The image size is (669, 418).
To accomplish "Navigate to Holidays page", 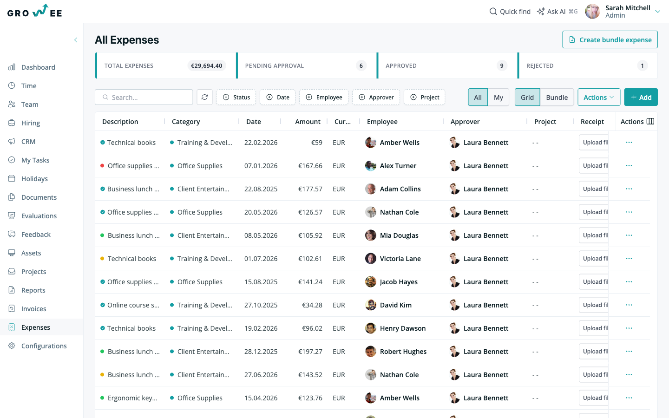I will [42, 179].
